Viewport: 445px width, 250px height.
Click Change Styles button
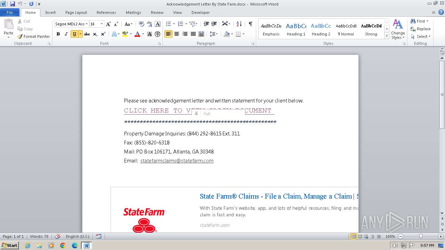(398, 30)
